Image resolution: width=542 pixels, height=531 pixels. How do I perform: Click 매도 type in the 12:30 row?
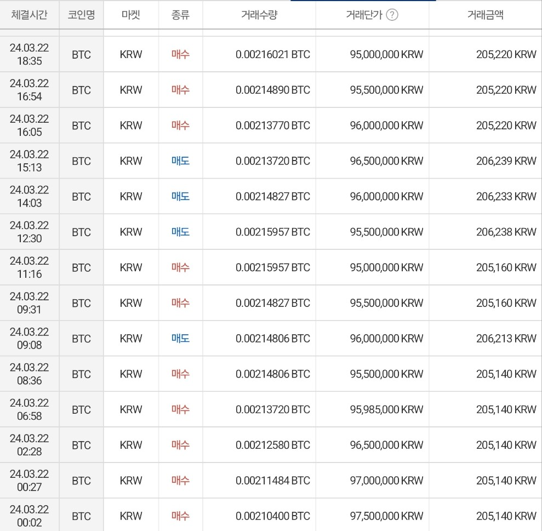[180, 232]
